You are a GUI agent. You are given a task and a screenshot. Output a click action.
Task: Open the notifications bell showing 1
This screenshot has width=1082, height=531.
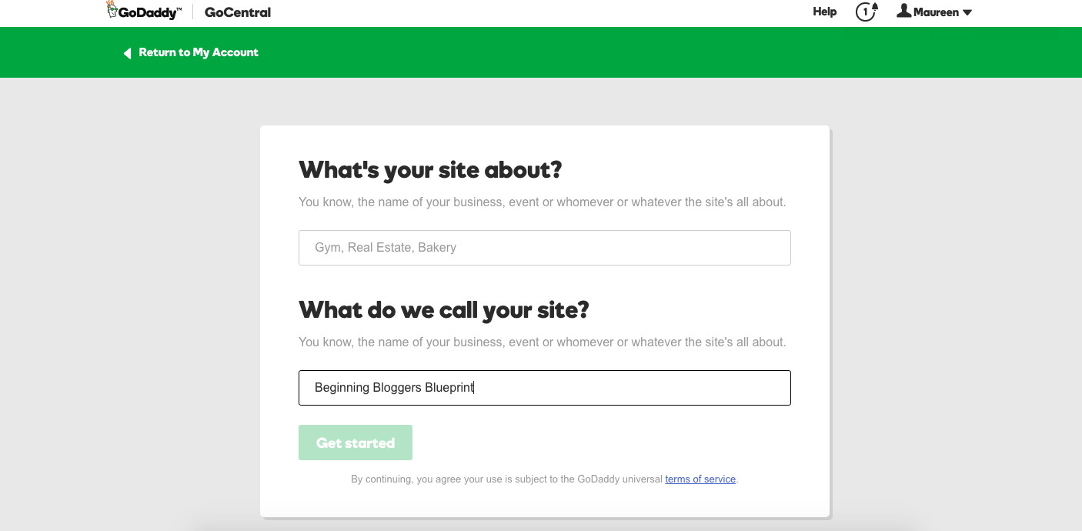tap(867, 12)
